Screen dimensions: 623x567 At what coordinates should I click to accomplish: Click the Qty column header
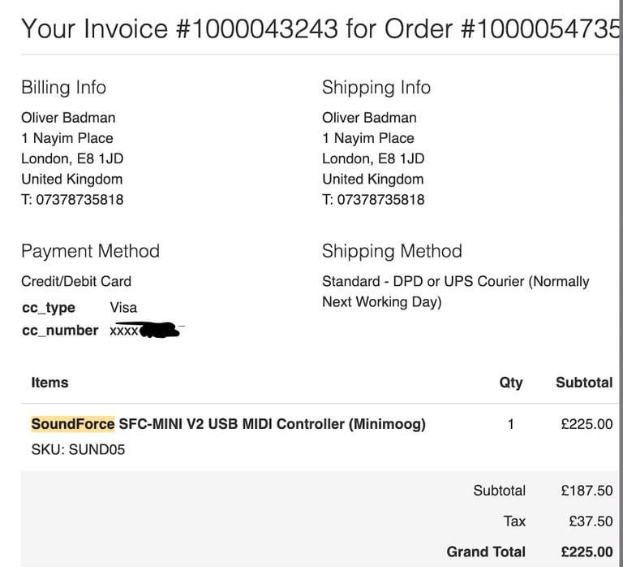click(x=511, y=383)
